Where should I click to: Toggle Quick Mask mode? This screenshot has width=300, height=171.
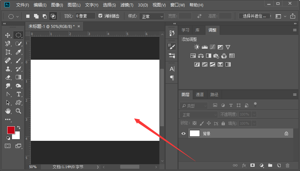(8, 146)
